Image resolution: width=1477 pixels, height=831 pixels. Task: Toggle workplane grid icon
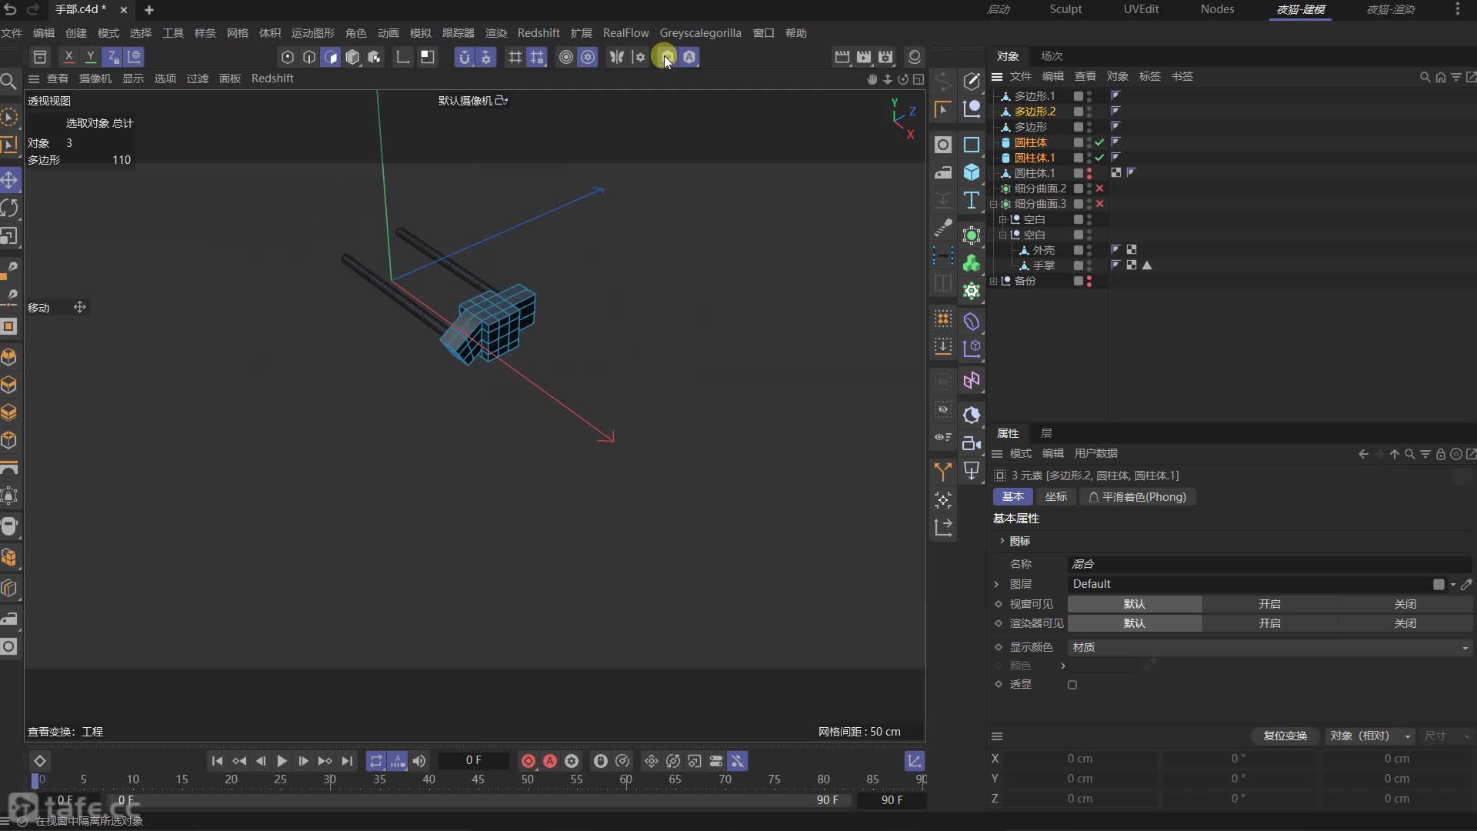pyautogui.click(x=515, y=57)
